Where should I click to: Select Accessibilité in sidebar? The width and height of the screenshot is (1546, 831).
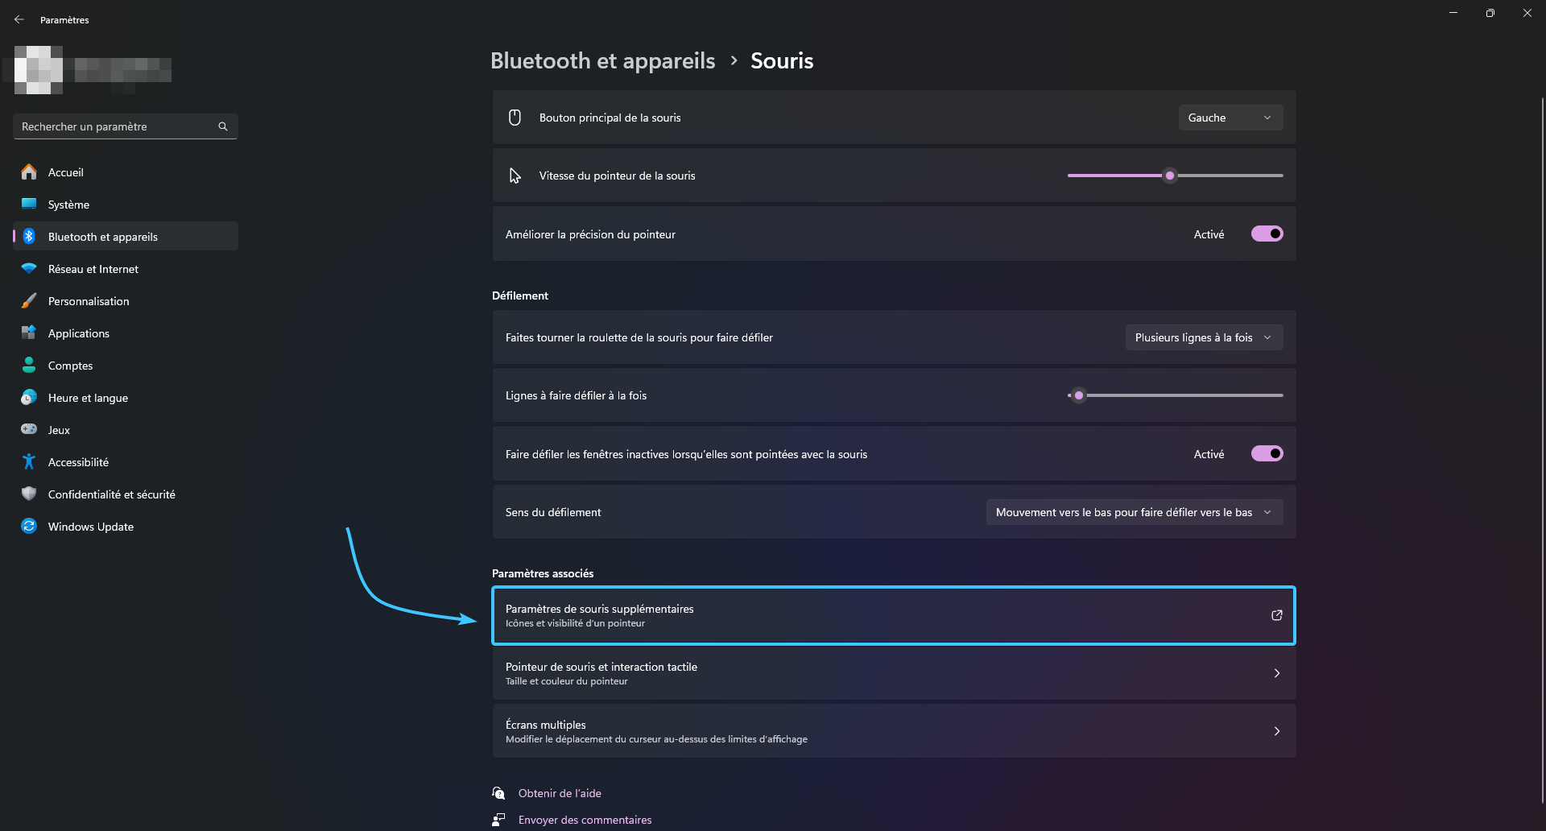click(126, 461)
